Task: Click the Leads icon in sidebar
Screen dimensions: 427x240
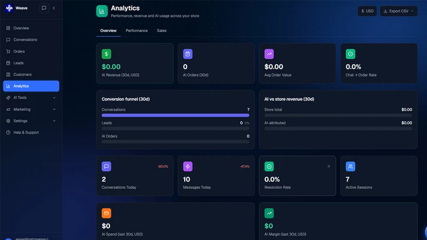Action: click(8, 63)
